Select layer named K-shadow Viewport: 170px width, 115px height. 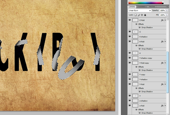click(143, 37)
